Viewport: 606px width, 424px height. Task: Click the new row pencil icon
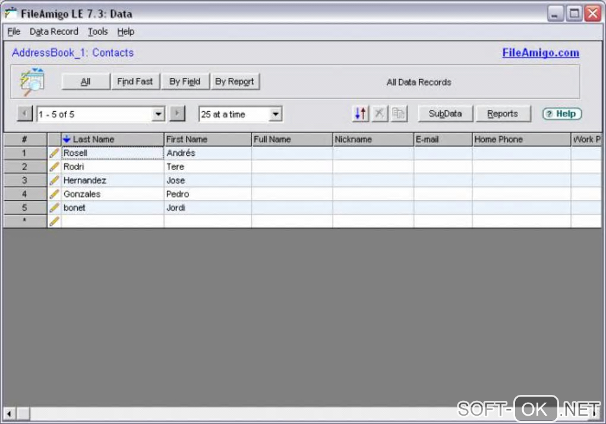pos(54,221)
